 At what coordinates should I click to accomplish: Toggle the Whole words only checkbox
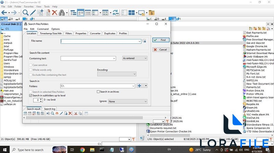click(x=30, y=70)
